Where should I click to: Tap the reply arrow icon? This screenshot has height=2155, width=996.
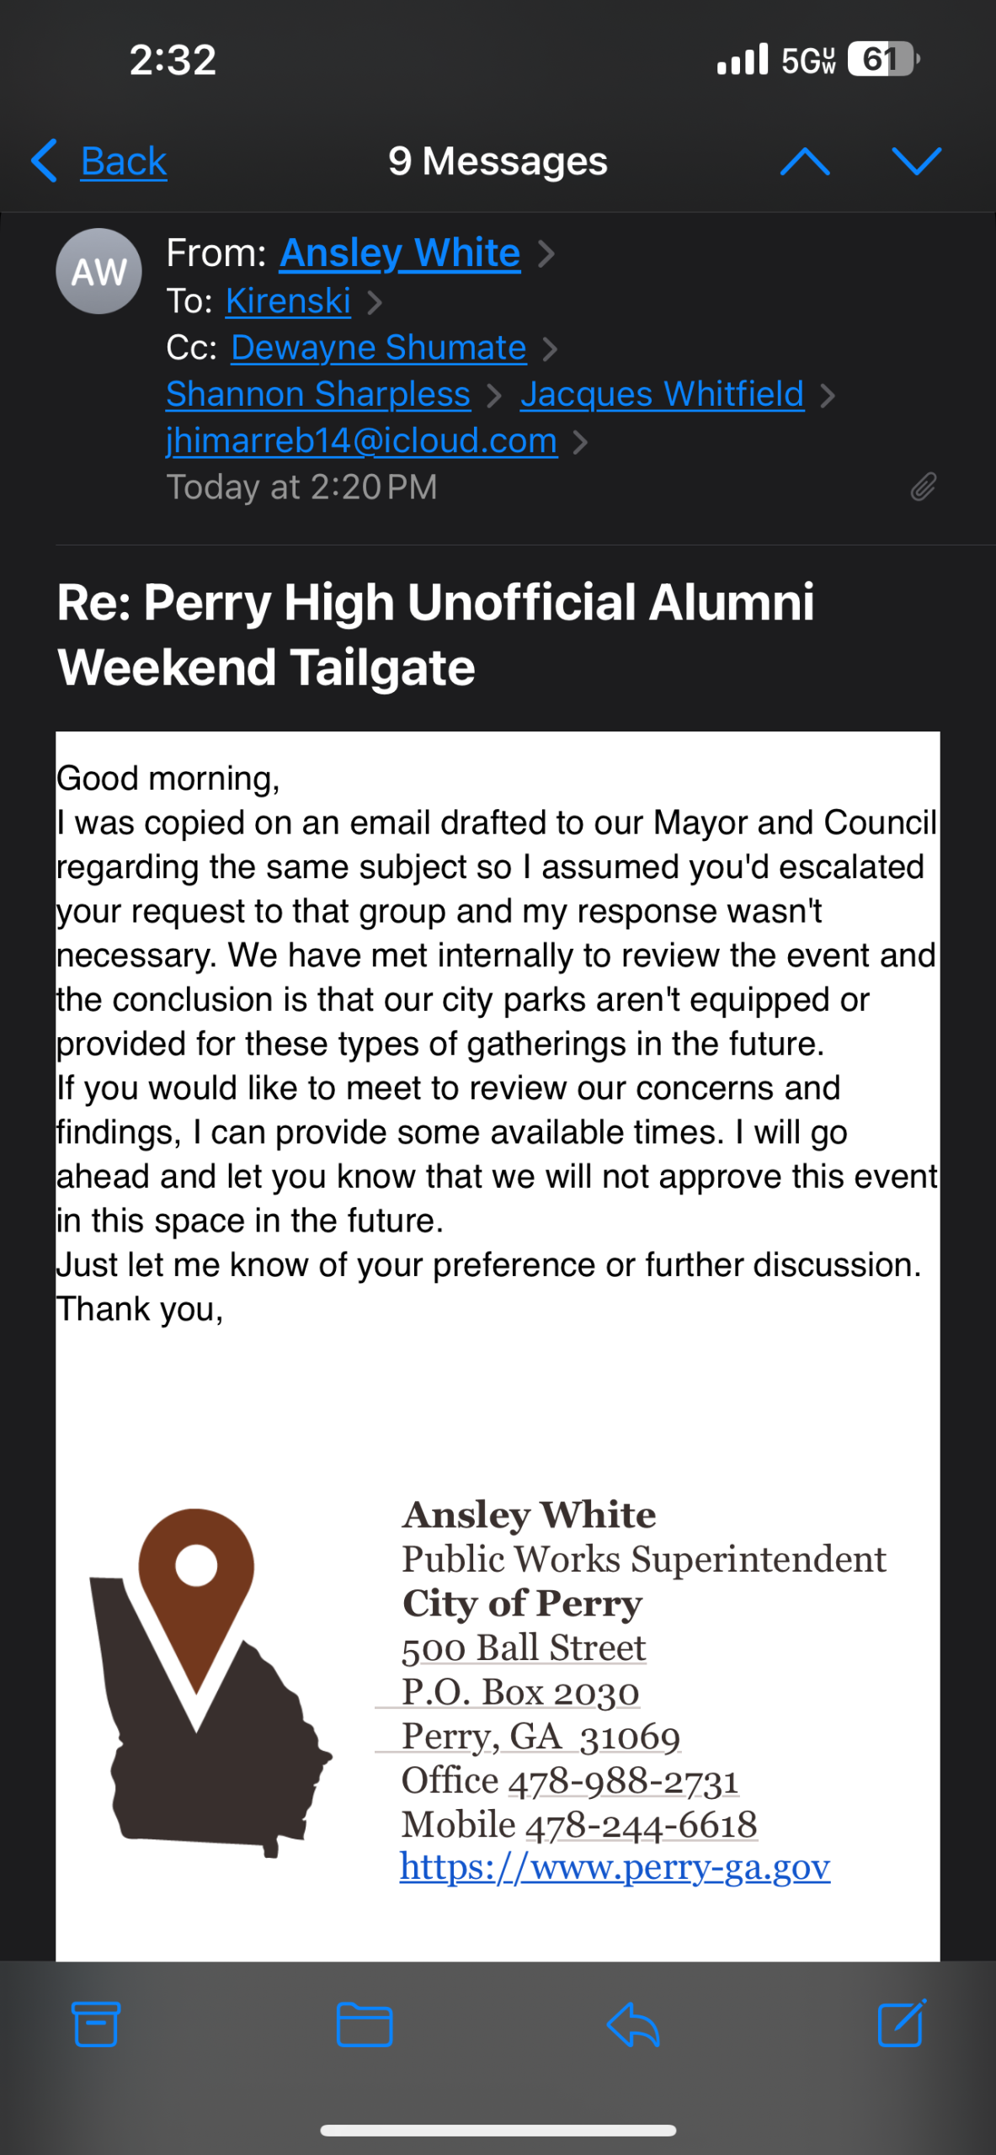[x=632, y=2024]
